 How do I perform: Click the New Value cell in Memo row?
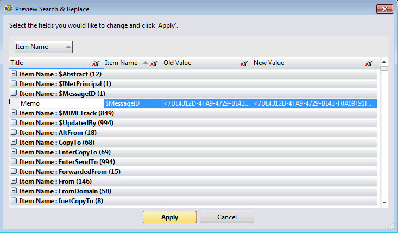click(314, 103)
